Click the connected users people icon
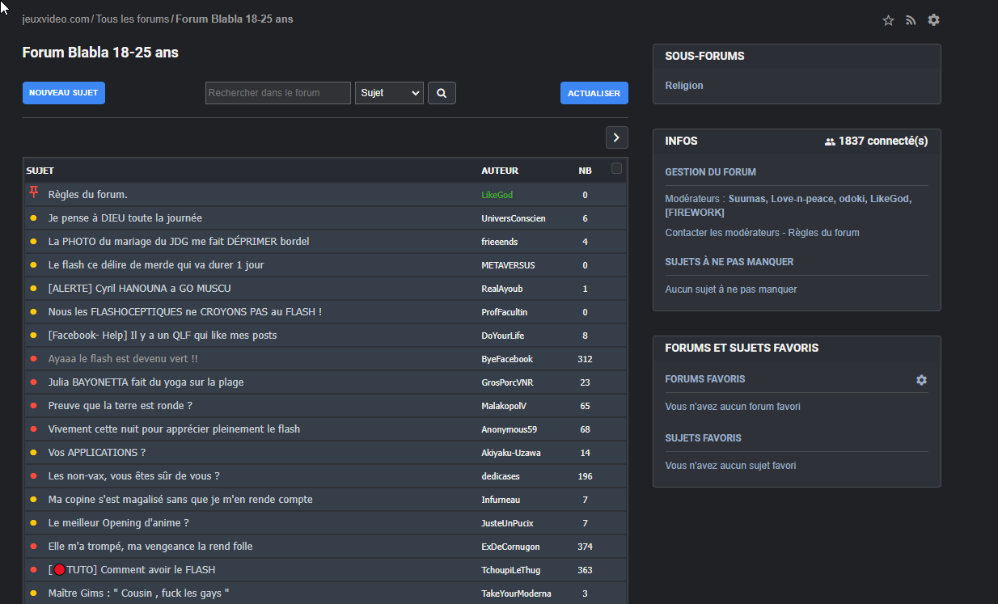Screen dimensions: 998x604 [830, 141]
